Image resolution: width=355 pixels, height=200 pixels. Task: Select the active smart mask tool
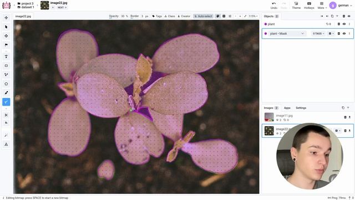coord(6,102)
